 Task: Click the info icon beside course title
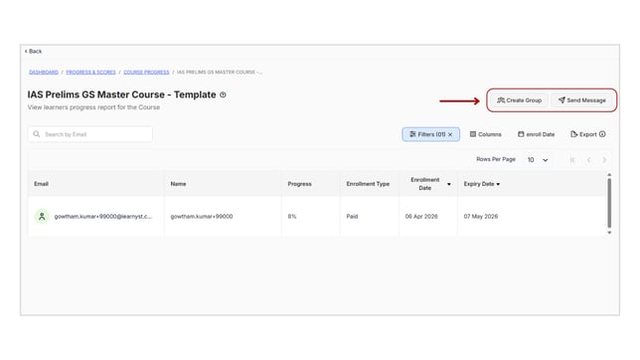click(223, 94)
